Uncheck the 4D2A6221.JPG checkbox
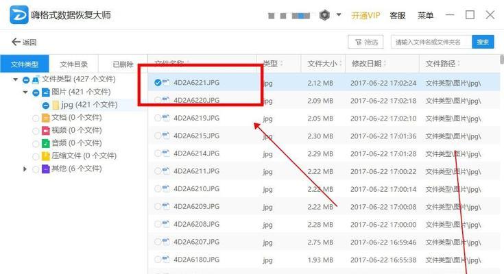 (158, 83)
